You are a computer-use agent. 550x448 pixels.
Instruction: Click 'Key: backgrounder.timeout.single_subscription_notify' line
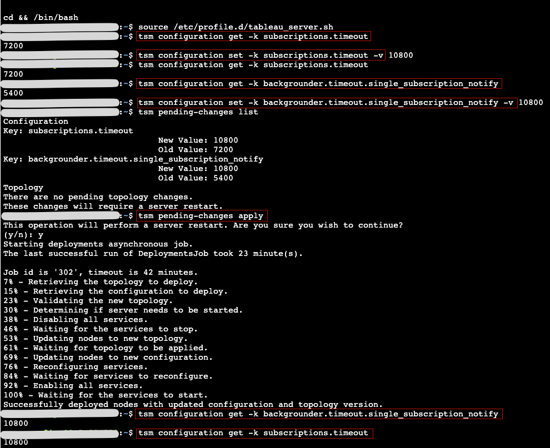133,159
